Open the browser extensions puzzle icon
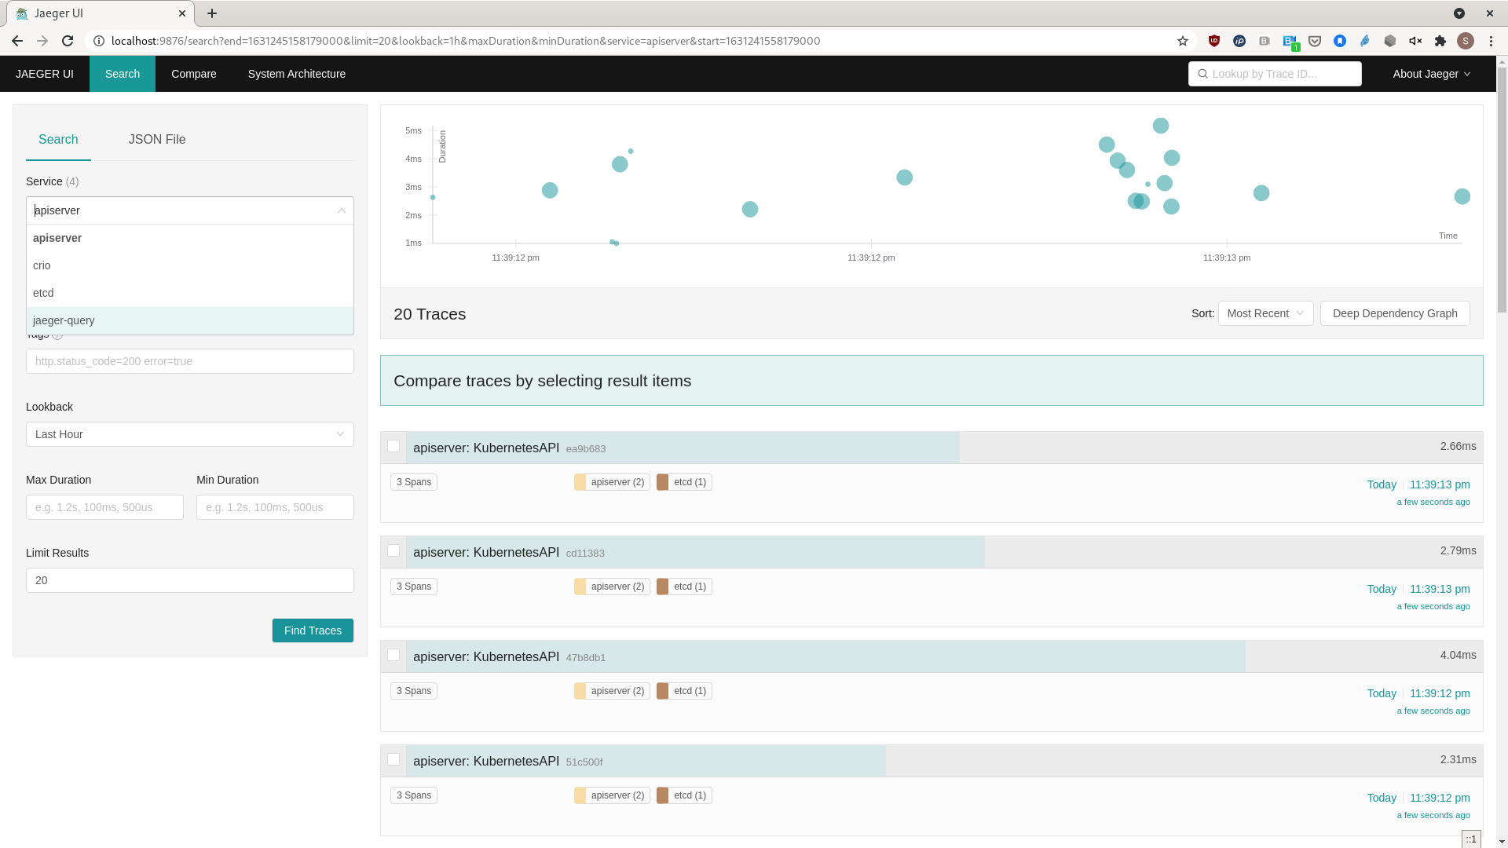This screenshot has width=1508, height=848. 1440,41
